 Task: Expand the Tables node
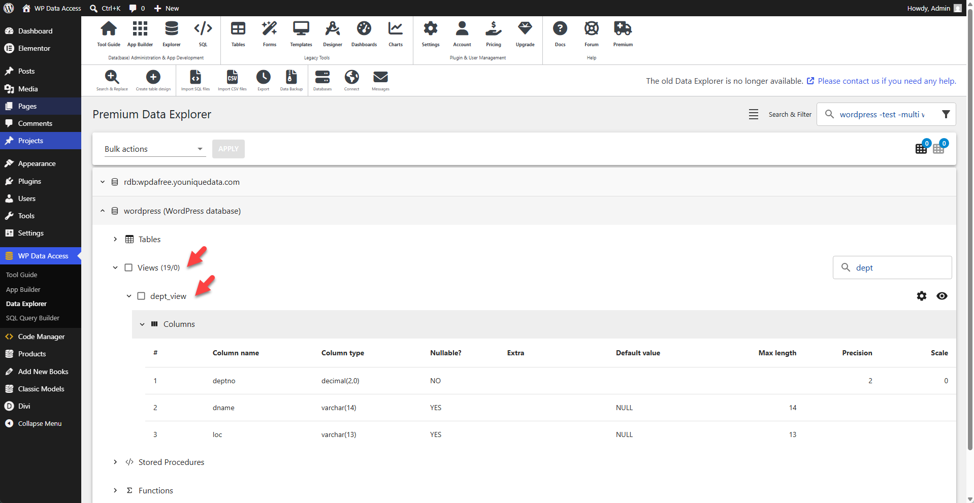pyautogui.click(x=115, y=239)
